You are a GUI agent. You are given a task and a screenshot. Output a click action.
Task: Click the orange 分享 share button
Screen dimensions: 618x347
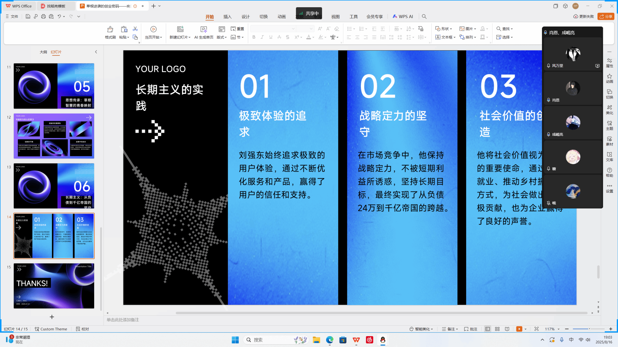coord(605,17)
